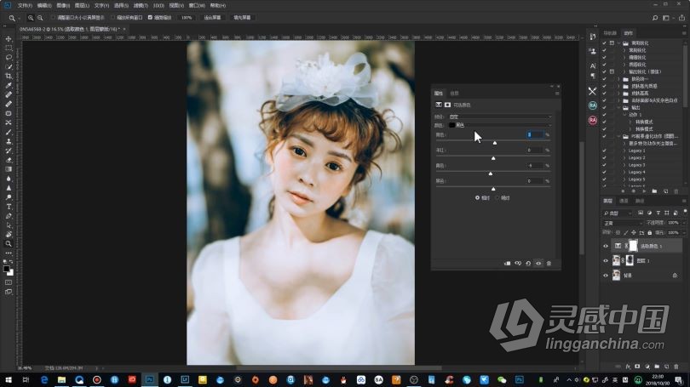Click the '洋红' (Magenta) slider handle

[493, 157]
